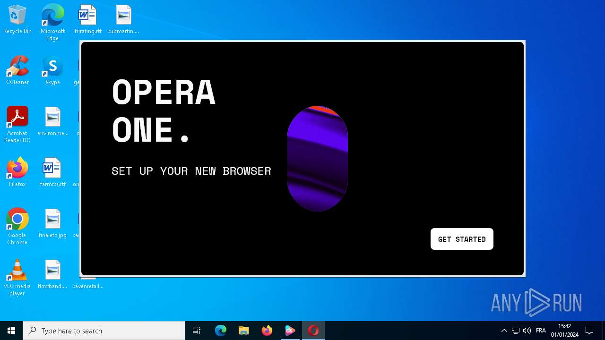Viewport: 605px width, 340px height.
Task: Select the finaletc.jpg desktop file
Action: pyautogui.click(x=52, y=224)
